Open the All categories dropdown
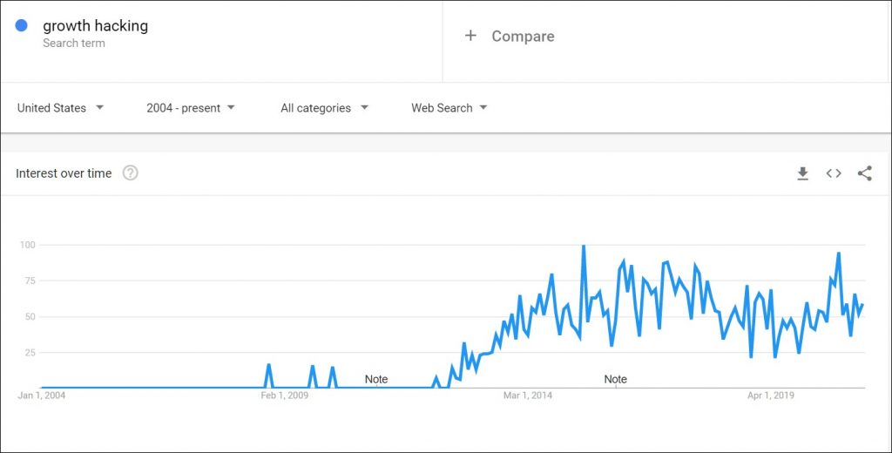The image size is (892, 453). 324,108
